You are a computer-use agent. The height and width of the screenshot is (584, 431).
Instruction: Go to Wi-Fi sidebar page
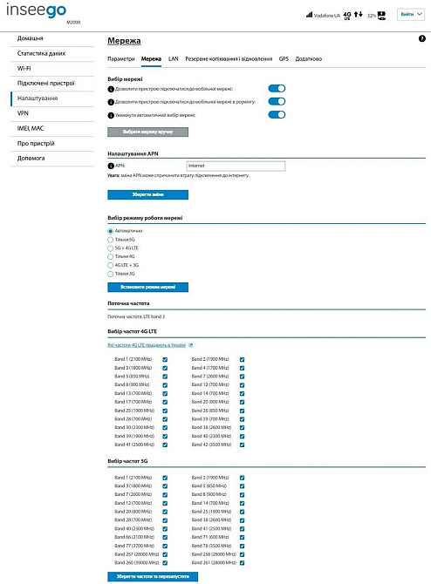[x=52, y=69]
